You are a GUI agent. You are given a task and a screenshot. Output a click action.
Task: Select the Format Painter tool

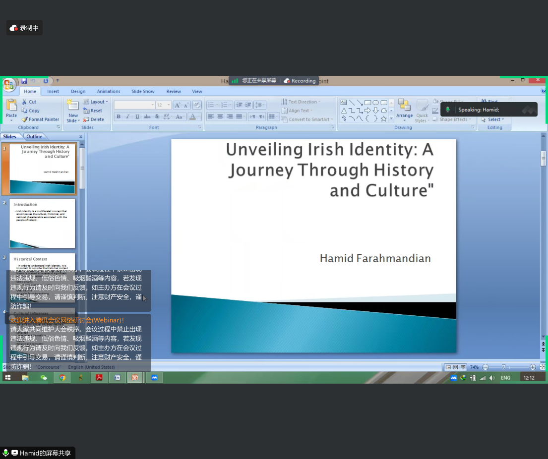[x=41, y=119]
